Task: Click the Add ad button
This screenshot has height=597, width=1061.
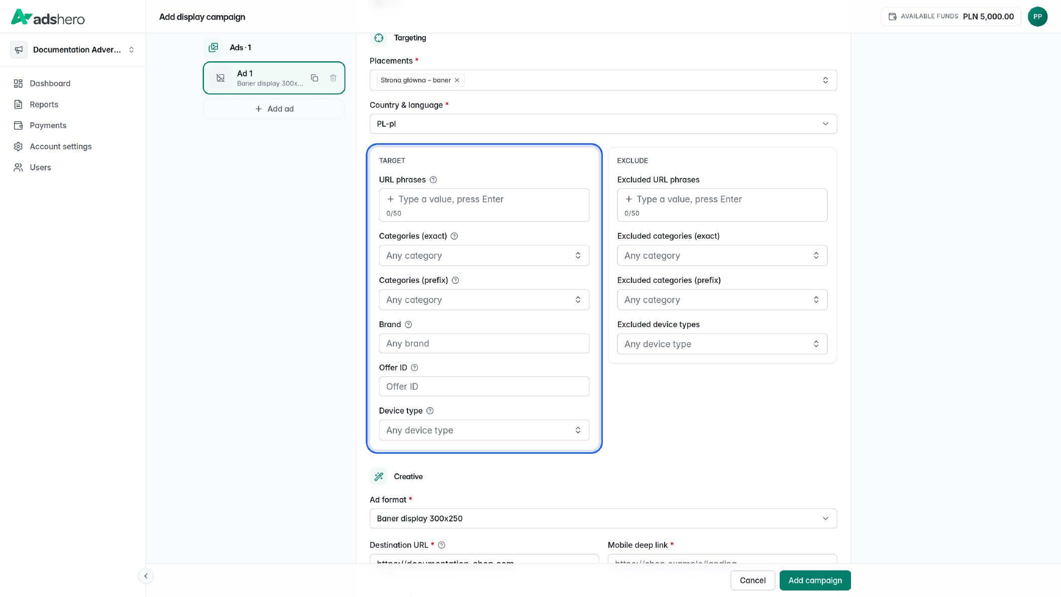Action: pyautogui.click(x=274, y=109)
